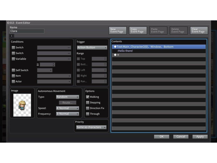Uncheck the Walking option

point(87,97)
